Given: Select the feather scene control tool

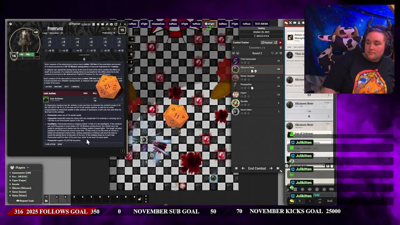Looking at the screenshot, I should [x=132, y=69].
